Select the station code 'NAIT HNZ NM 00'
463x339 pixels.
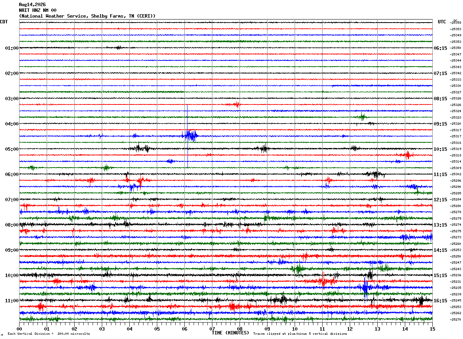37,10
